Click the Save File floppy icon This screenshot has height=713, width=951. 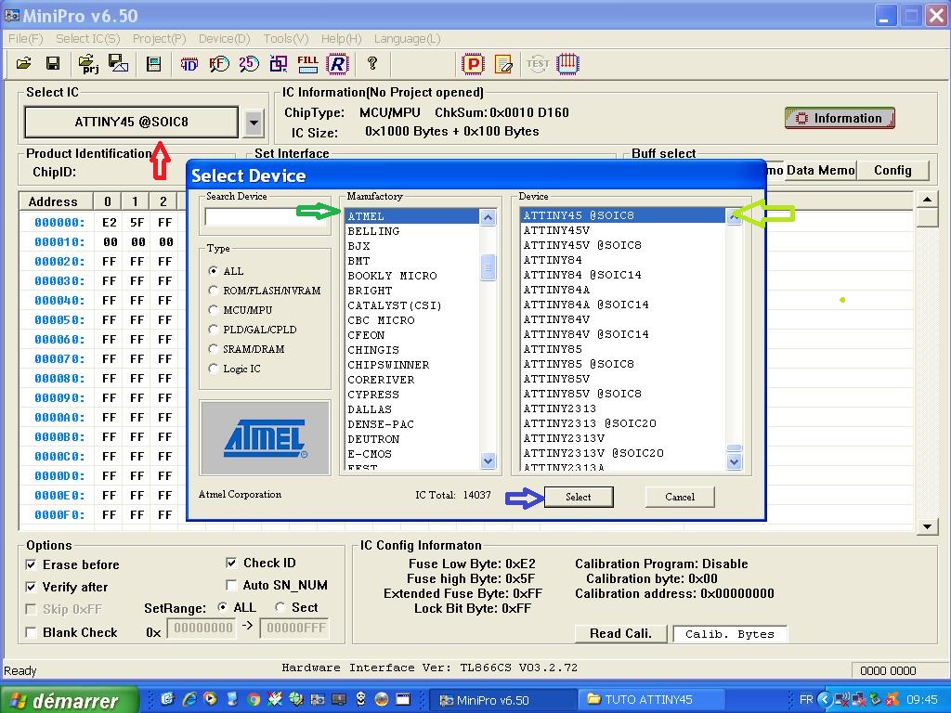coord(53,63)
